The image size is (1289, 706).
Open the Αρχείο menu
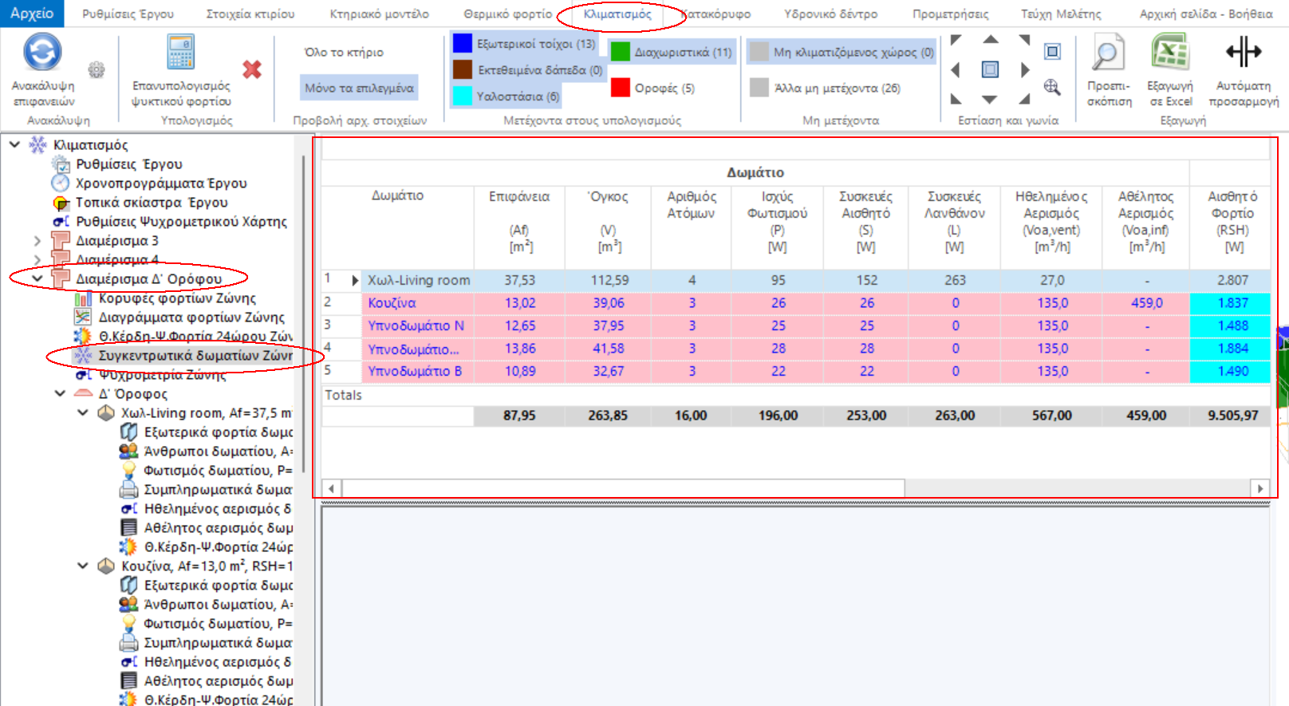point(32,14)
